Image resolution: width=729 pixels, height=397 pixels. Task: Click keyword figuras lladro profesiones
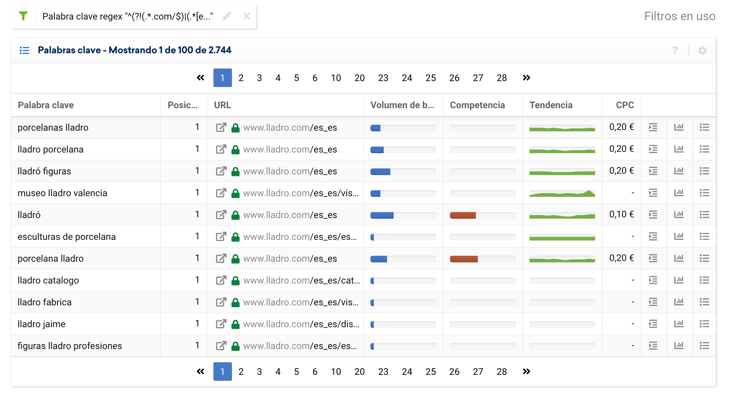[x=70, y=346]
